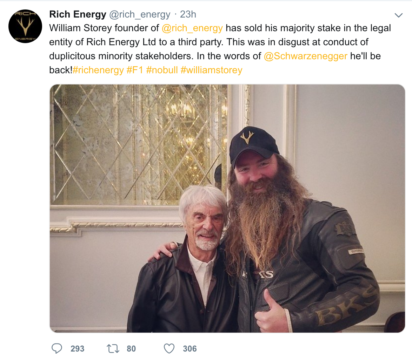Open the attached tweet photo
This screenshot has height=361, width=412.
[227, 208]
